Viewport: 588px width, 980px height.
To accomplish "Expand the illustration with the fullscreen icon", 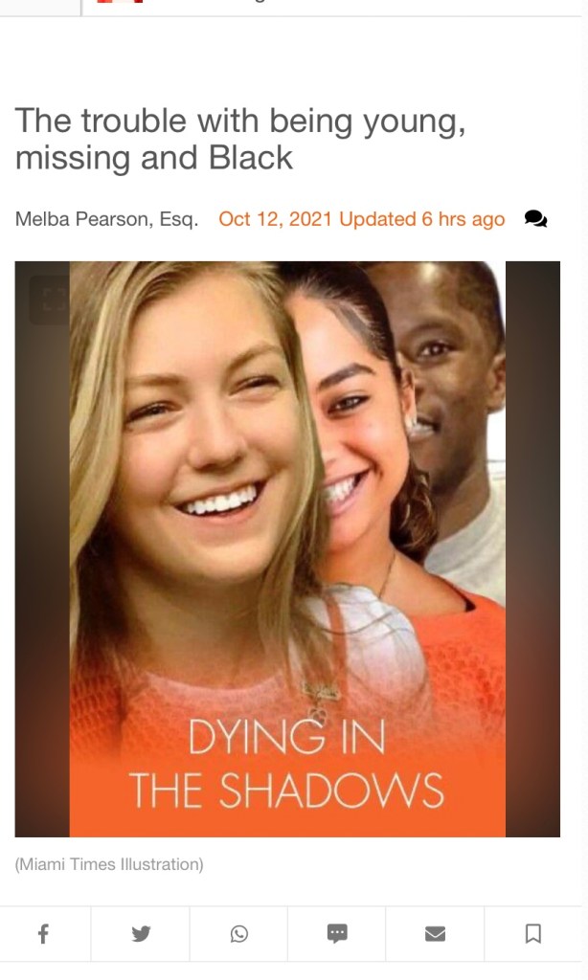I will point(54,300).
